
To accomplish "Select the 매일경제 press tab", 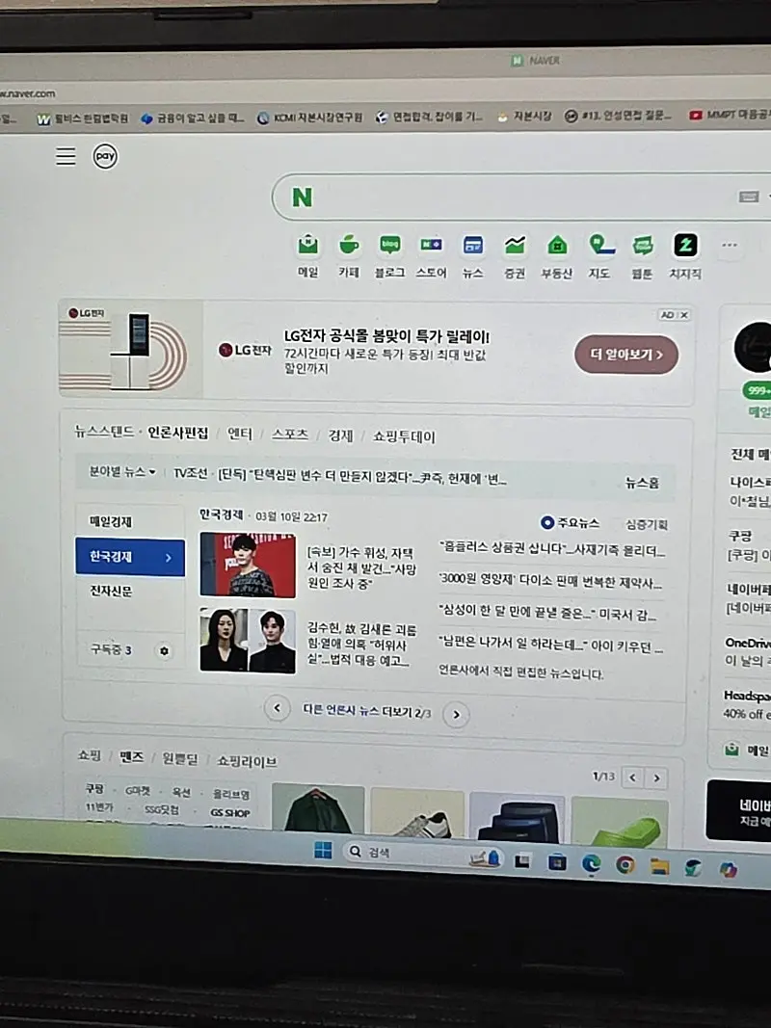I will tap(112, 522).
